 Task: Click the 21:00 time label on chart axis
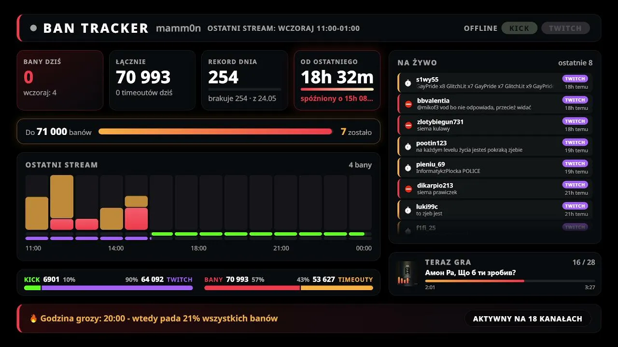281,248
